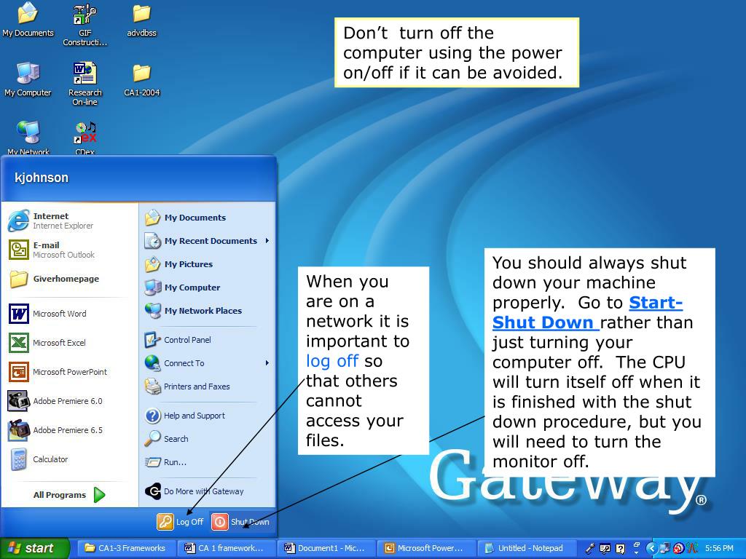Open My Documents in Start menu right pane
The height and width of the screenshot is (559, 746).
(185, 218)
